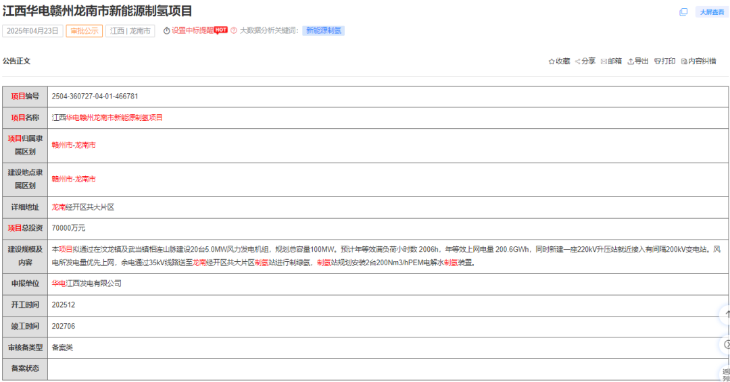Click the 江西 | 龙南市 region tag
This screenshot has width=730, height=382.
coord(130,31)
